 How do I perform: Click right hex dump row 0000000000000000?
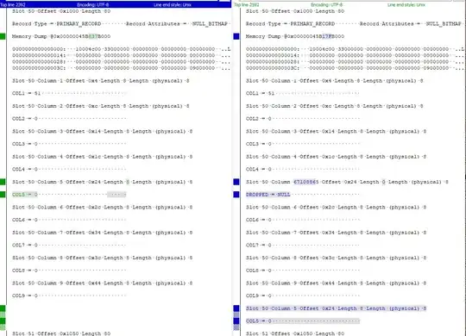(x=355, y=49)
